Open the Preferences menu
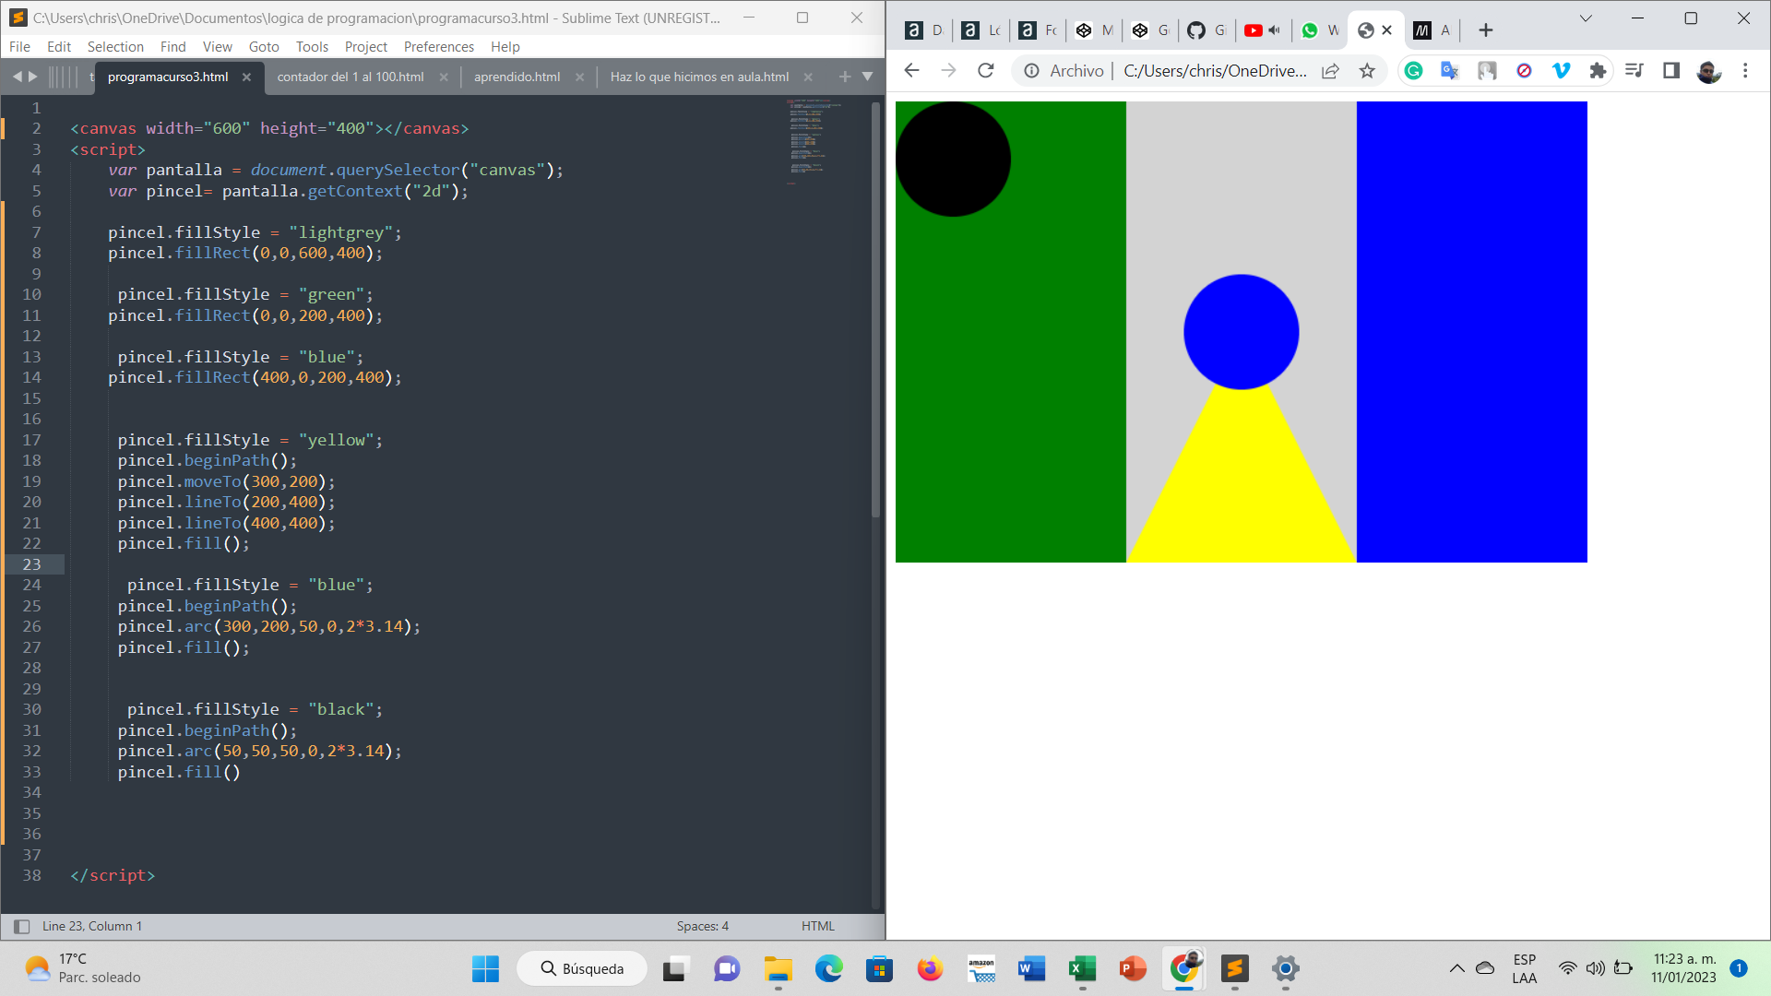This screenshot has width=1771, height=996. (x=439, y=47)
